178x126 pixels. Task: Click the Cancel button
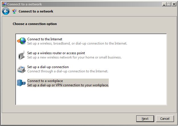point(165,119)
